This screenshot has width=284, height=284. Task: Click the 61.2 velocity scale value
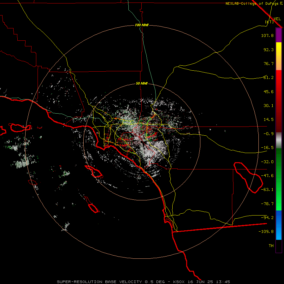pyautogui.click(x=269, y=78)
